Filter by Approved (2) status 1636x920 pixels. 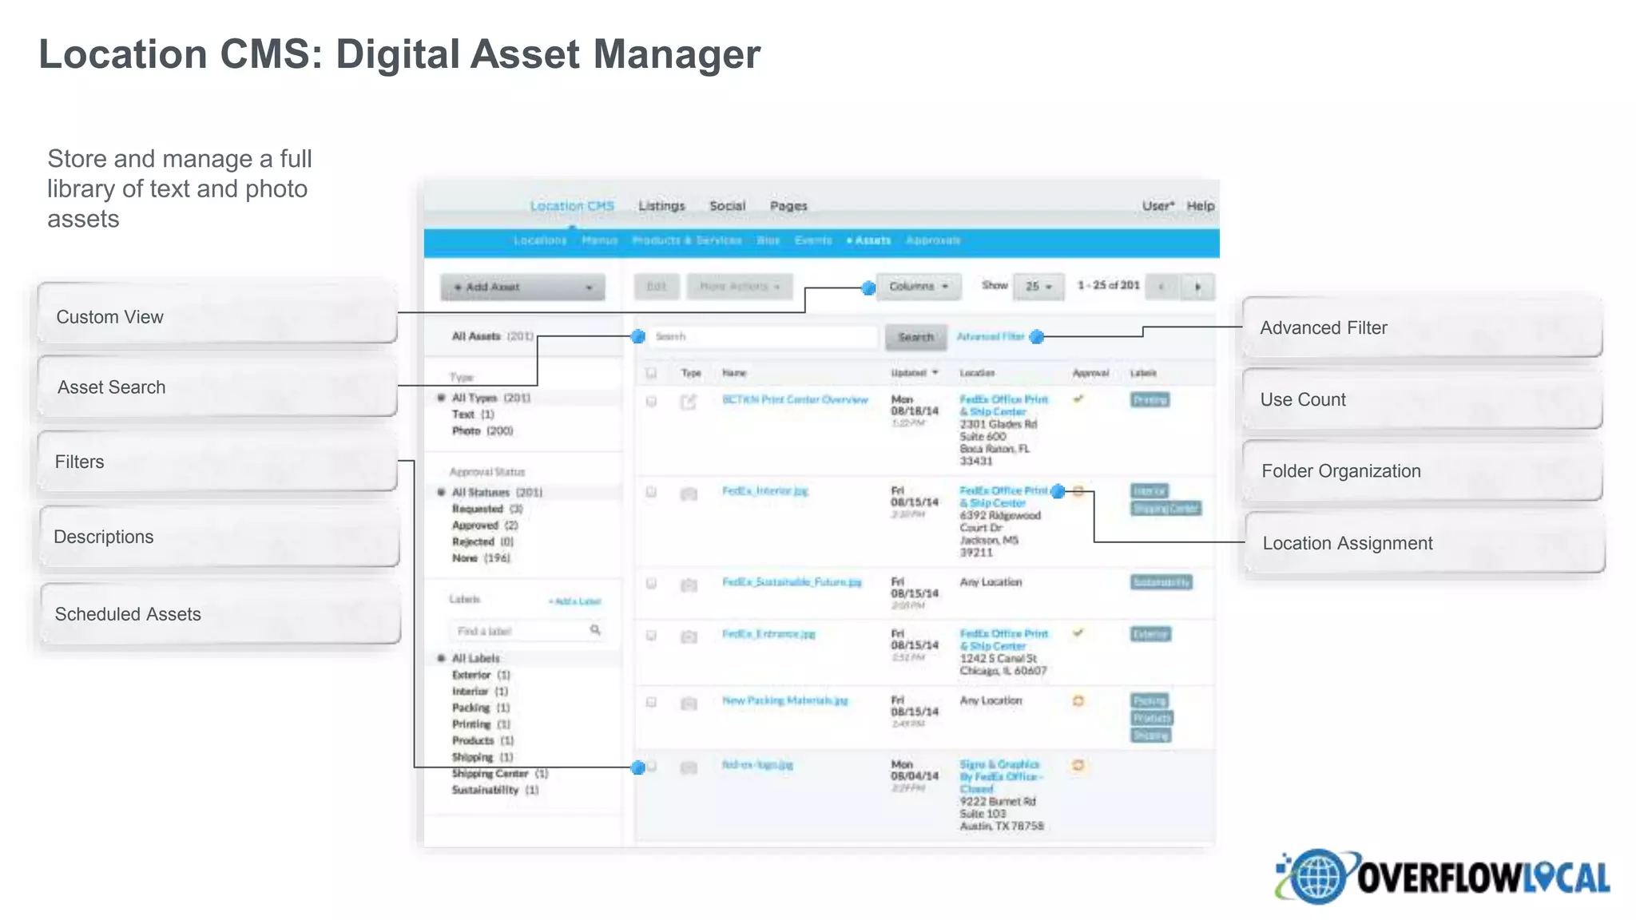coord(485,525)
